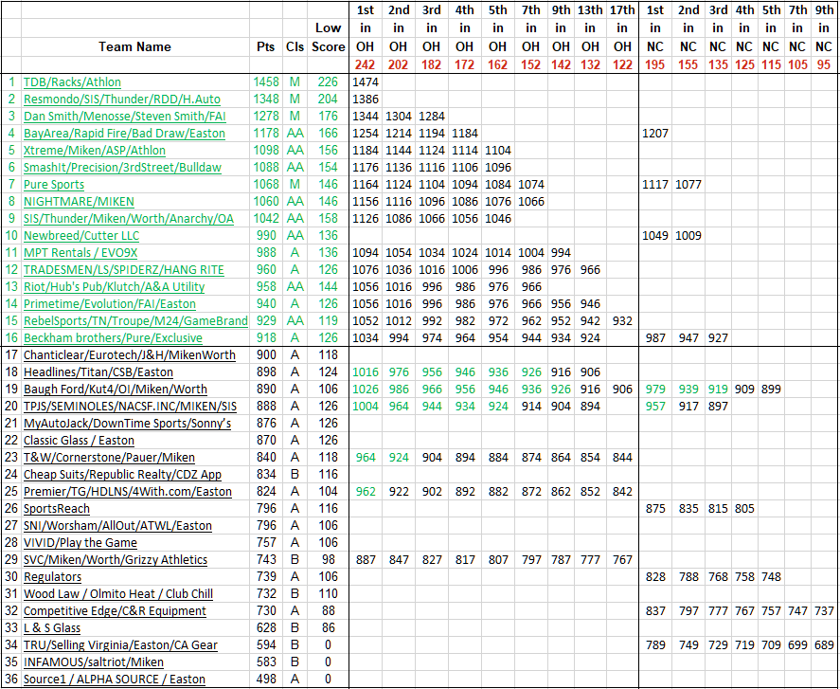Click cell 1474 in TDB/Racks/Athlon row

coord(366,82)
